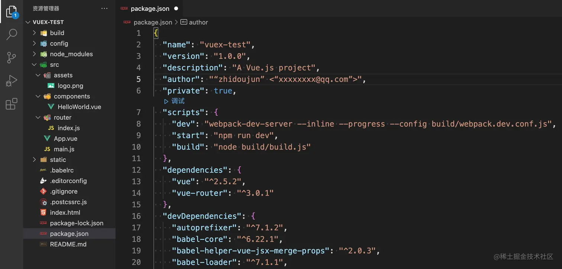
Task: Click the logo.png image file icon
Action: tap(51, 86)
